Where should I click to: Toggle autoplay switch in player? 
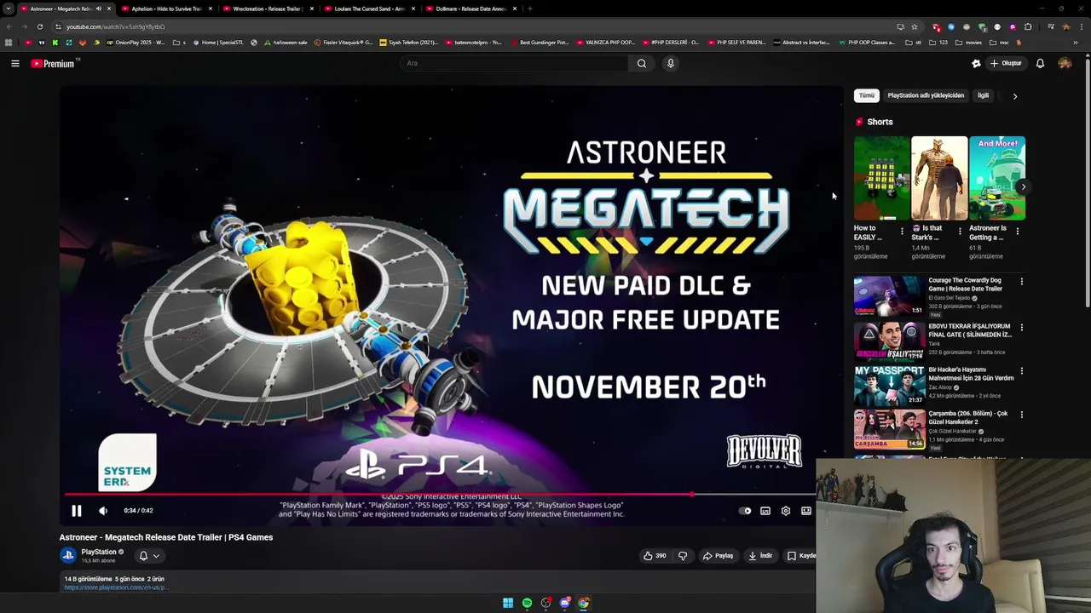pos(745,511)
